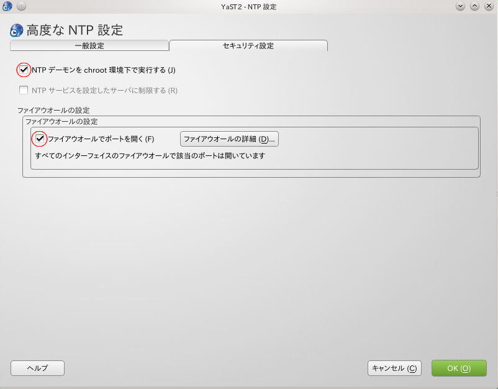This screenshot has width=498, height=389.
Task: Uncheck ファイアウオールでポートを開く checkbox
Action: [40, 139]
